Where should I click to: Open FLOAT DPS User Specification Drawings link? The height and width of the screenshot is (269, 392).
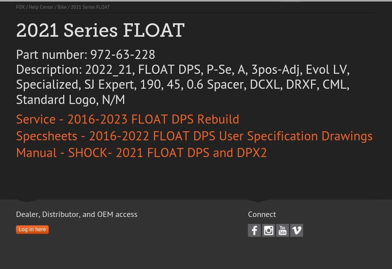click(194, 136)
